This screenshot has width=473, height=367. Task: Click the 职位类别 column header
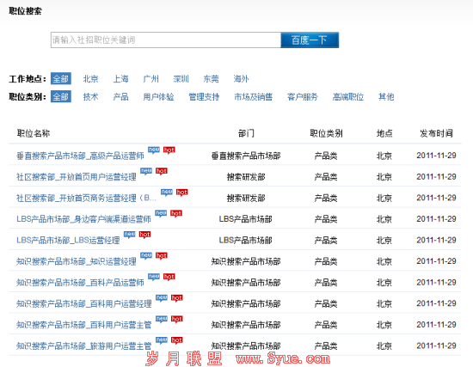326,133
